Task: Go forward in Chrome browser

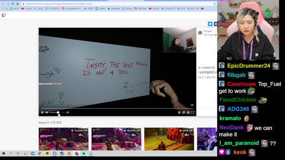Action: (8, 4)
